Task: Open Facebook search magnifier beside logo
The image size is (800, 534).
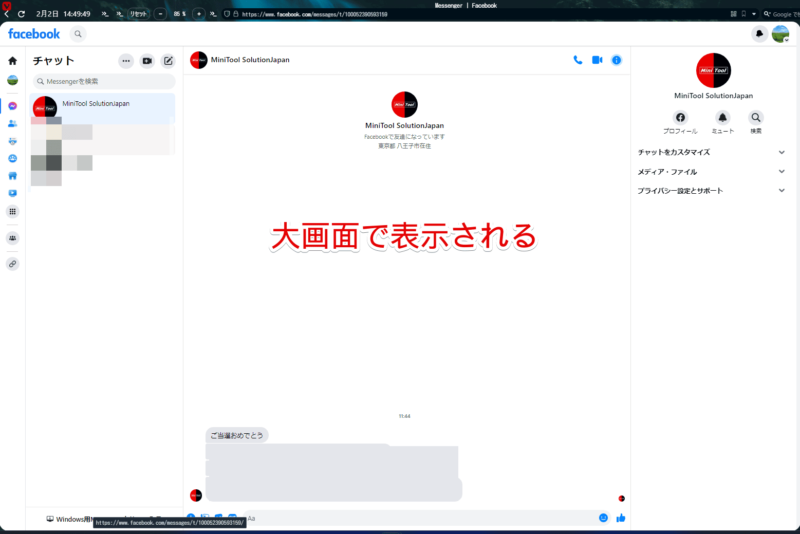Action: click(x=78, y=34)
